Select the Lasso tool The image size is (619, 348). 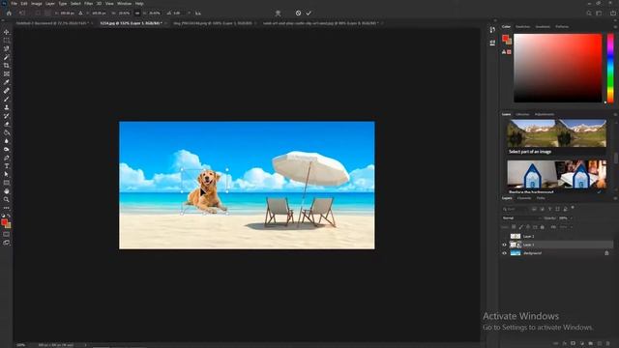click(7, 48)
